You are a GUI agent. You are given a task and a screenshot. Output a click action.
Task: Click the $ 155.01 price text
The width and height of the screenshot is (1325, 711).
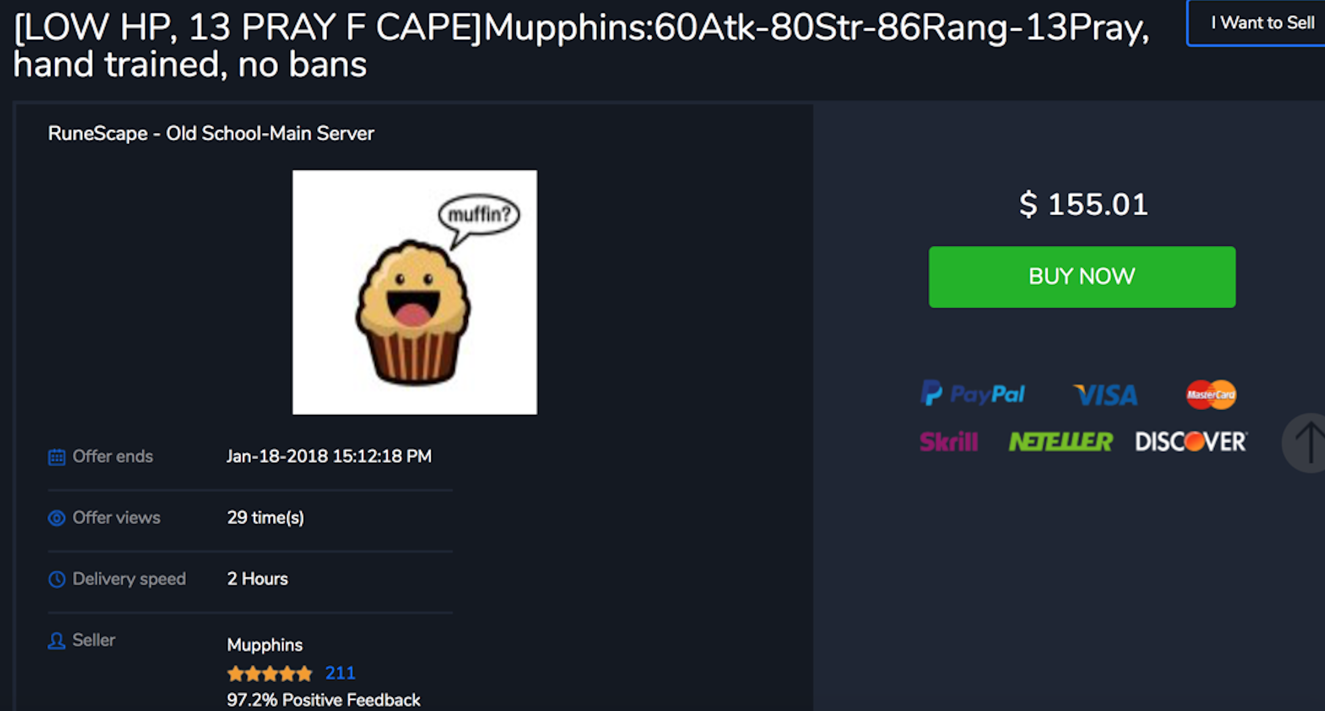[x=1083, y=204]
